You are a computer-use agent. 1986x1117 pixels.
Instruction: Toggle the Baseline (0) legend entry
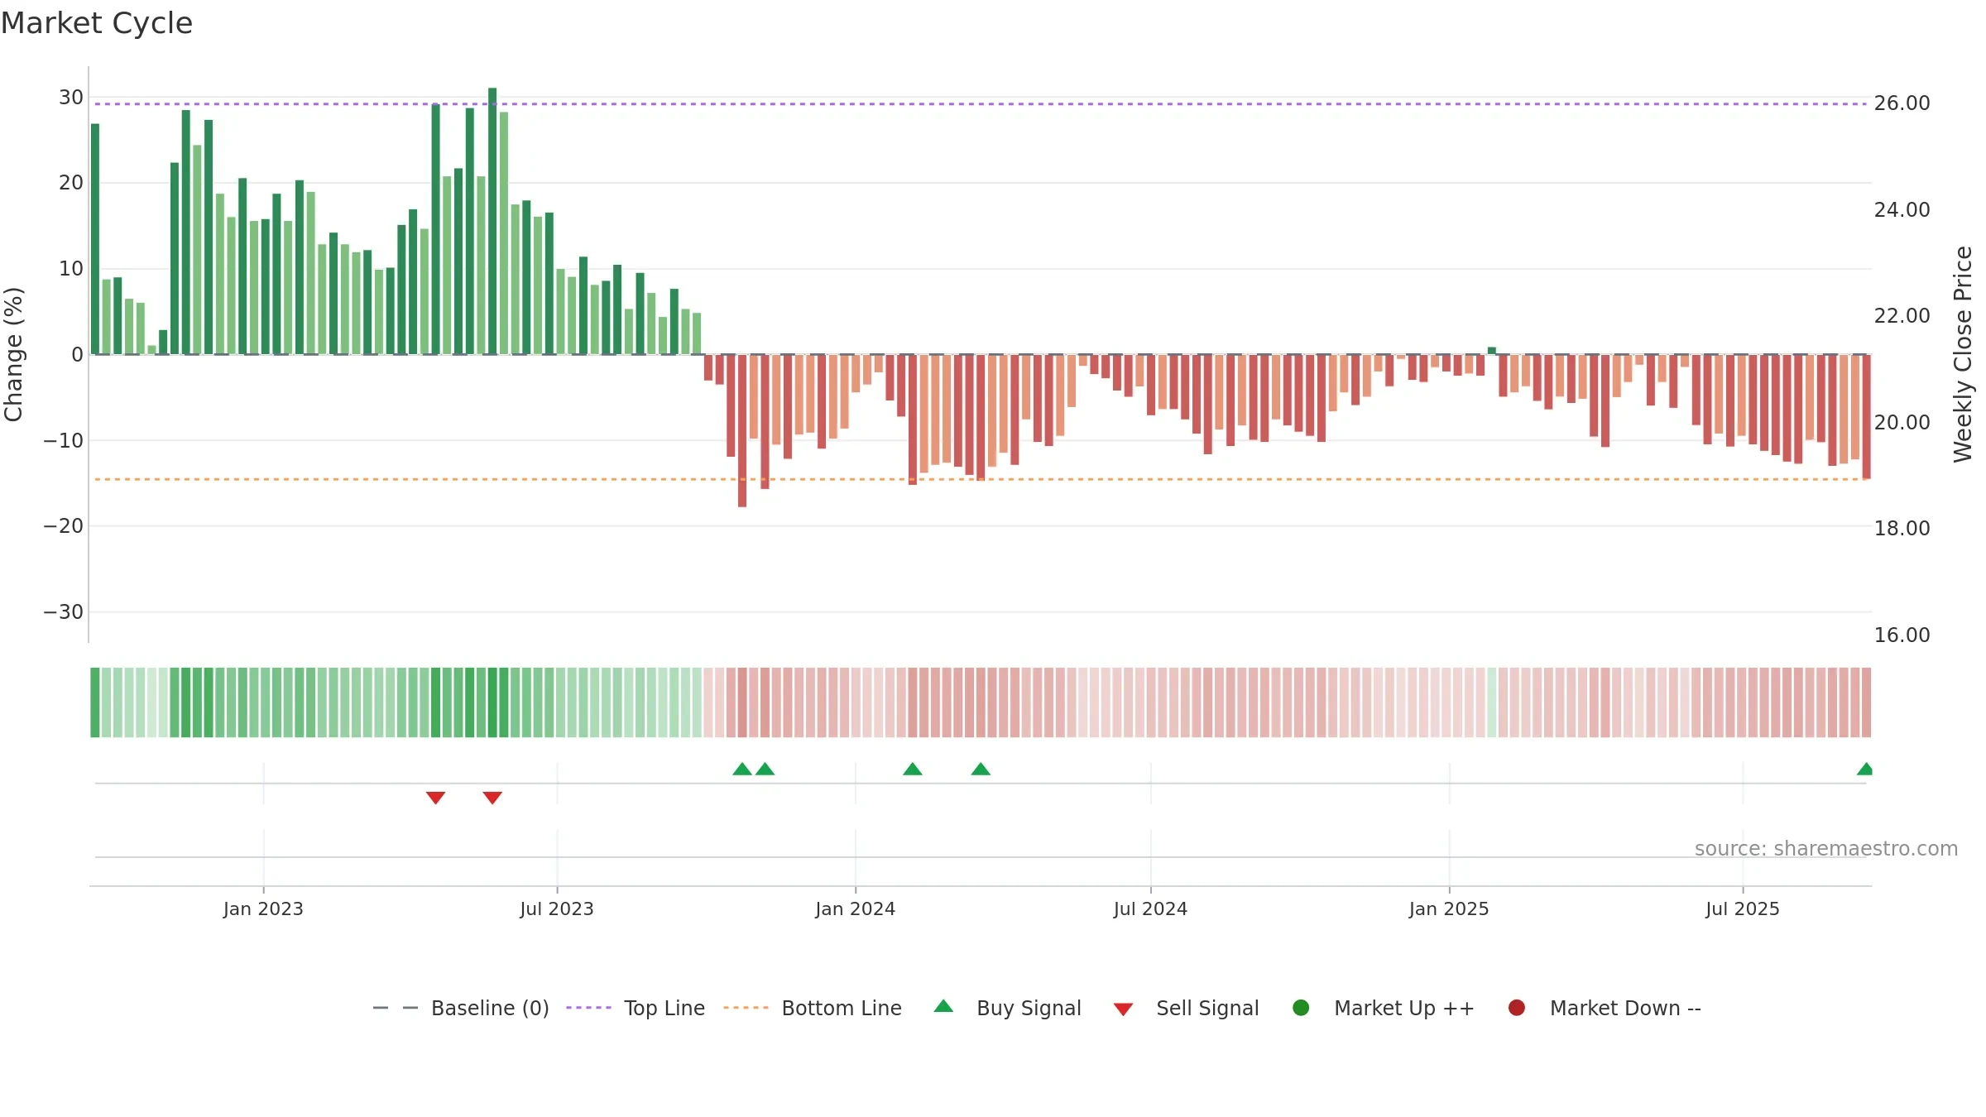click(490, 1008)
